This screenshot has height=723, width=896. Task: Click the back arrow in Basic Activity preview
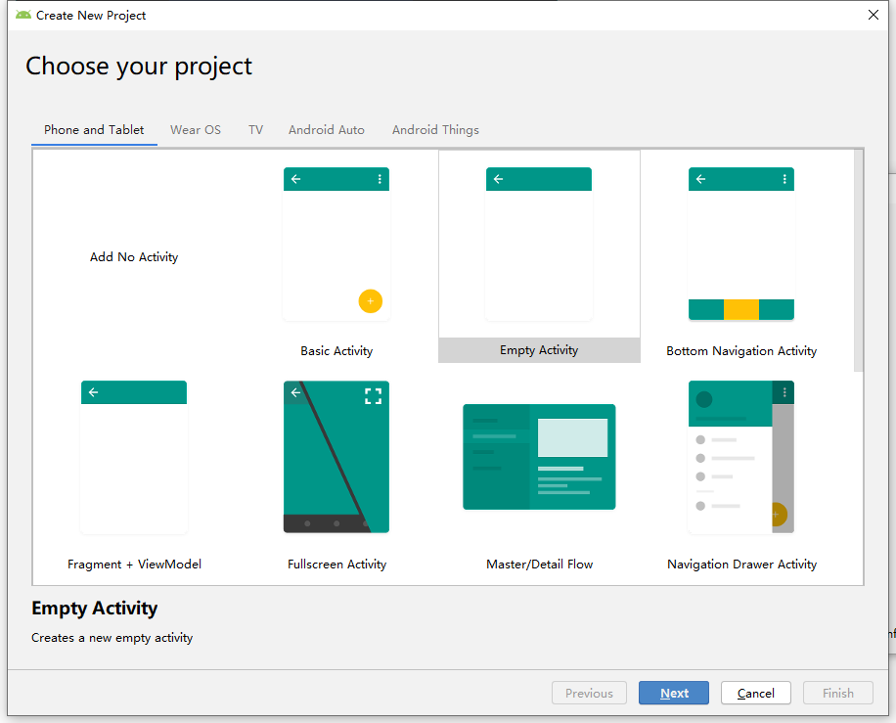click(296, 179)
